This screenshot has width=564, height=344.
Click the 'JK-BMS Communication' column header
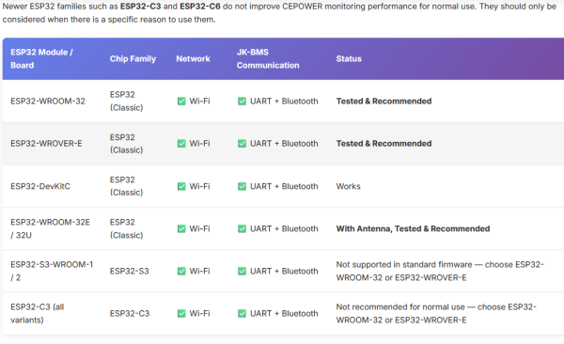tap(268, 58)
